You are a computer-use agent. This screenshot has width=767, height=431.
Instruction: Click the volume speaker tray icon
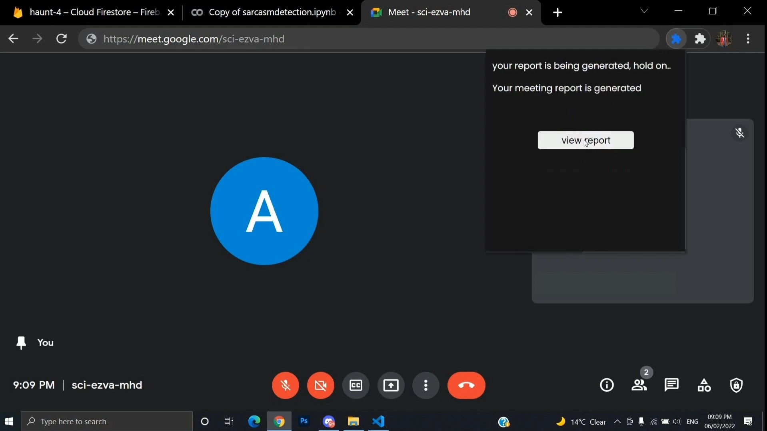(677, 421)
